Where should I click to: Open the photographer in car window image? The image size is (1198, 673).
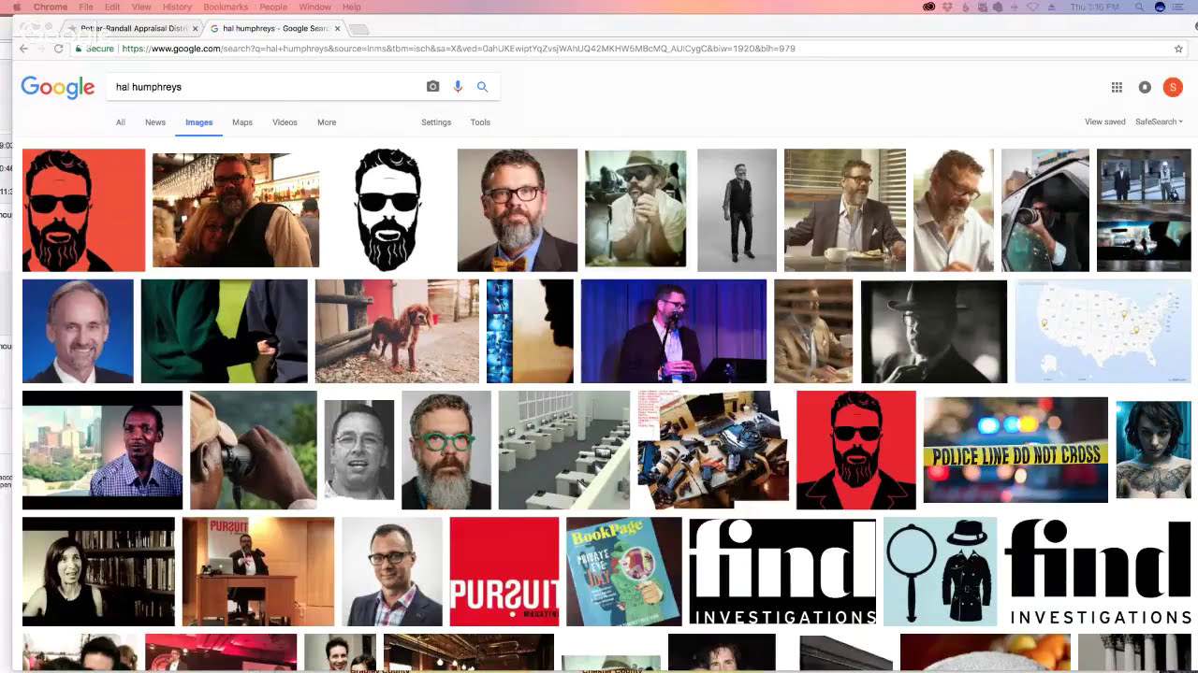(1045, 209)
